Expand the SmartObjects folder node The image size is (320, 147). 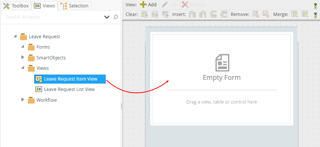pyautogui.click(x=23, y=58)
